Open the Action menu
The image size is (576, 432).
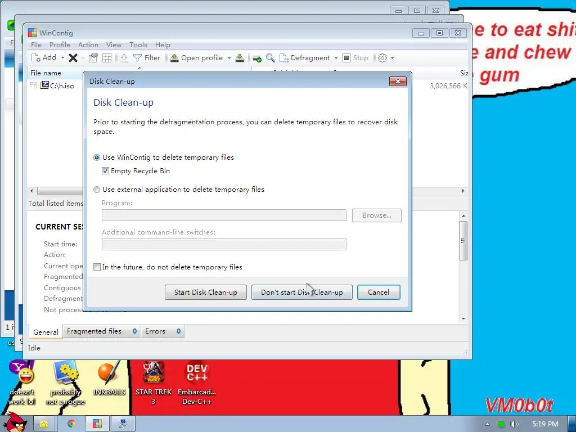pos(88,45)
